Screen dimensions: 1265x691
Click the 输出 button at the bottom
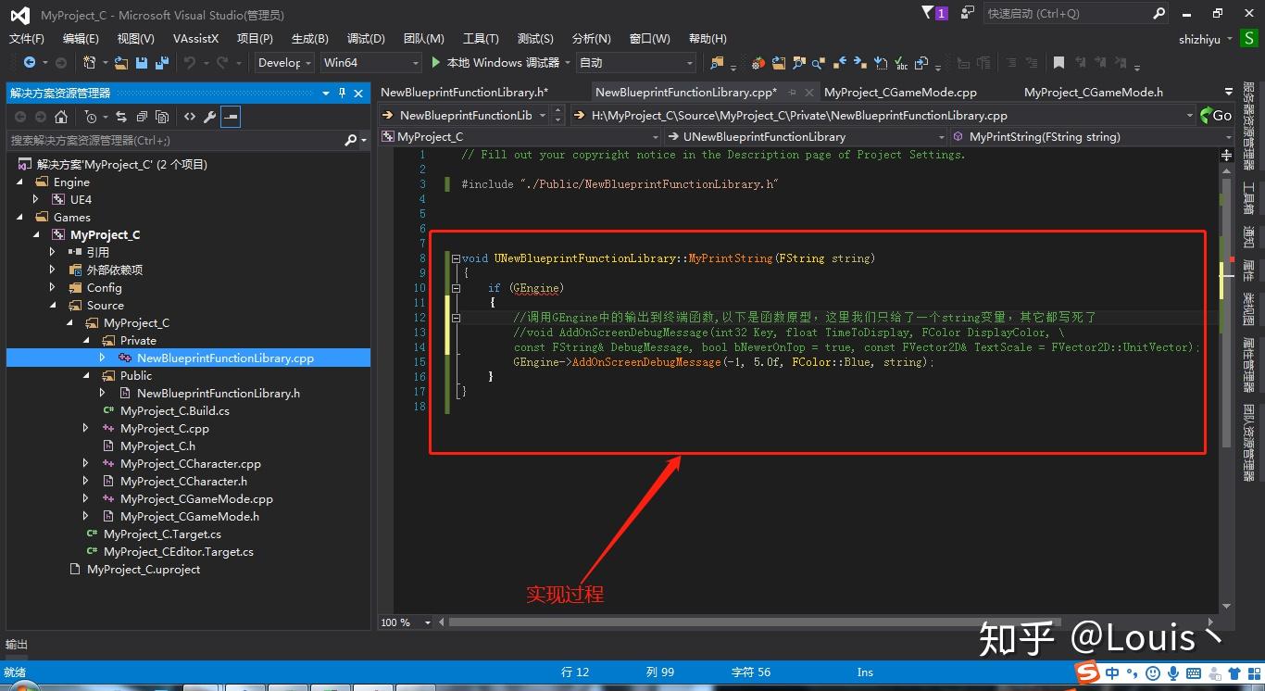pyautogui.click(x=16, y=645)
